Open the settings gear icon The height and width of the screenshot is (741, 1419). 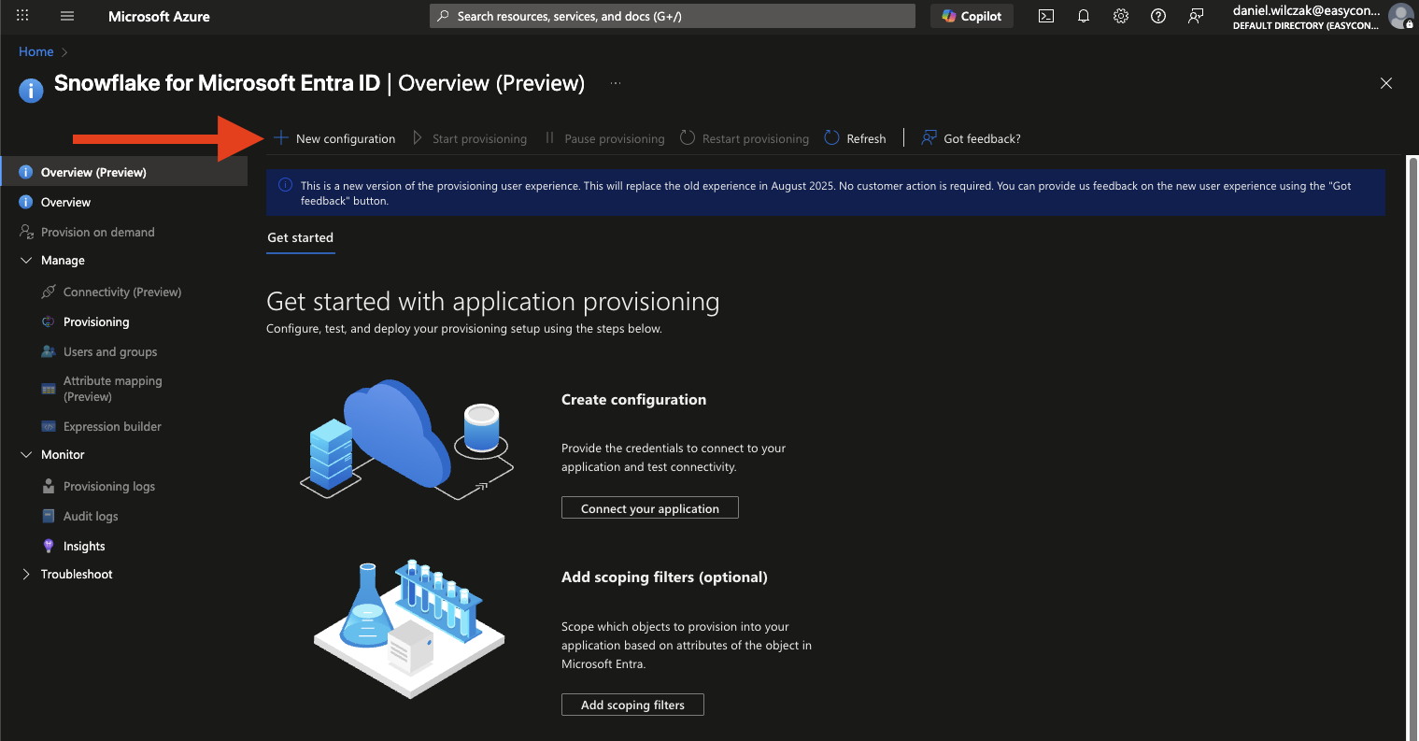tap(1121, 16)
